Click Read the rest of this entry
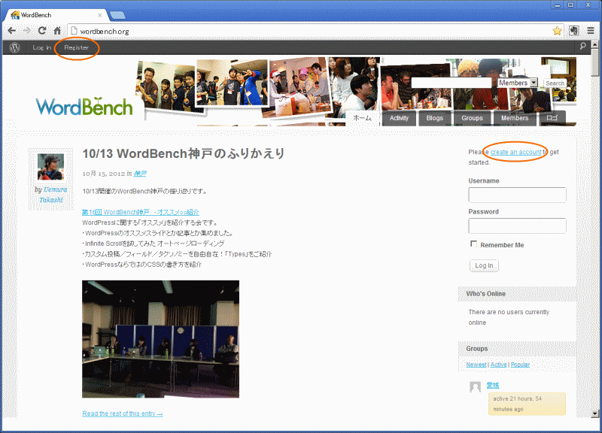602x433 pixels. coord(123,413)
